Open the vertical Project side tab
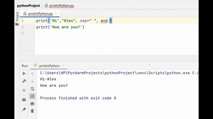 17,17
